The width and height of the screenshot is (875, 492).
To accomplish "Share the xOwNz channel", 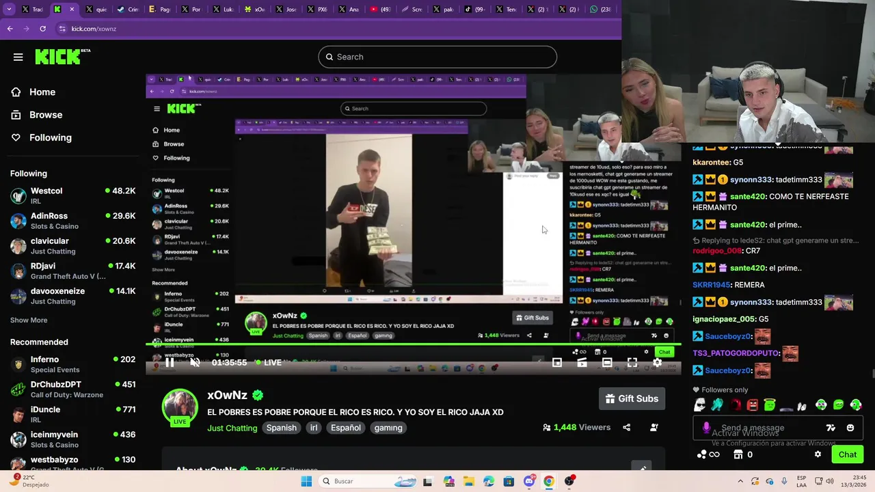I will pyautogui.click(x=626, y=427).
